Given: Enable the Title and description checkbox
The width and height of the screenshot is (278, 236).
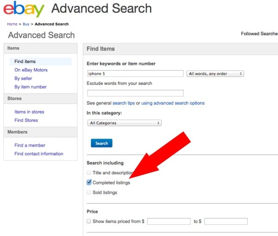Looking at the screenshot, I should point(89,172).
